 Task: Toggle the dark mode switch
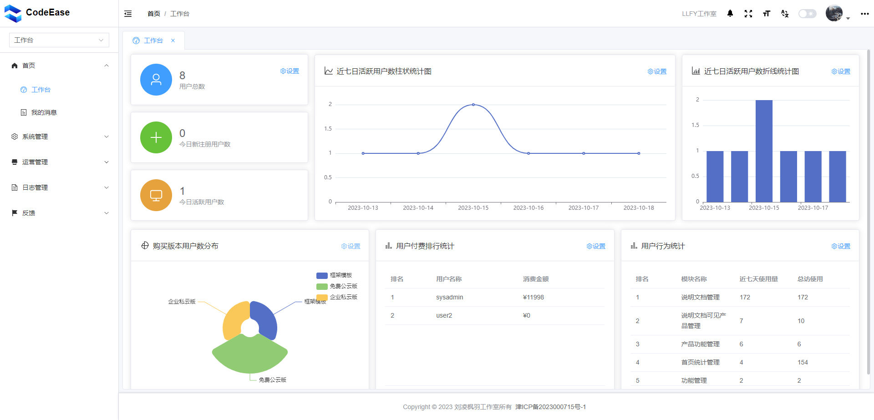click(808, 14)
